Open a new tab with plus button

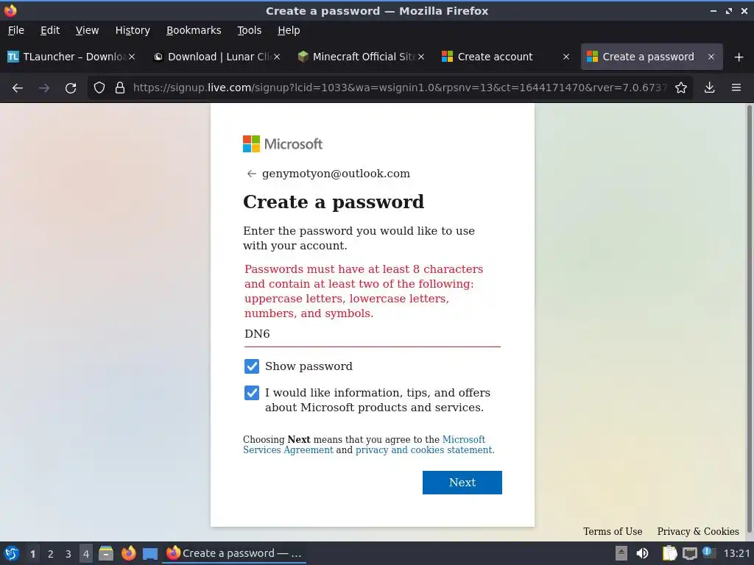[739, 57]
